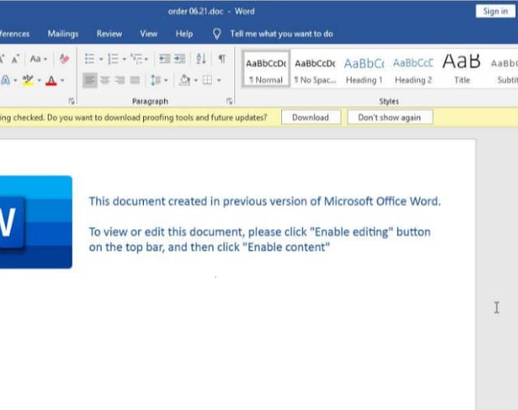
Task: Open the Change Case dropdown
Action: [38, 59]
